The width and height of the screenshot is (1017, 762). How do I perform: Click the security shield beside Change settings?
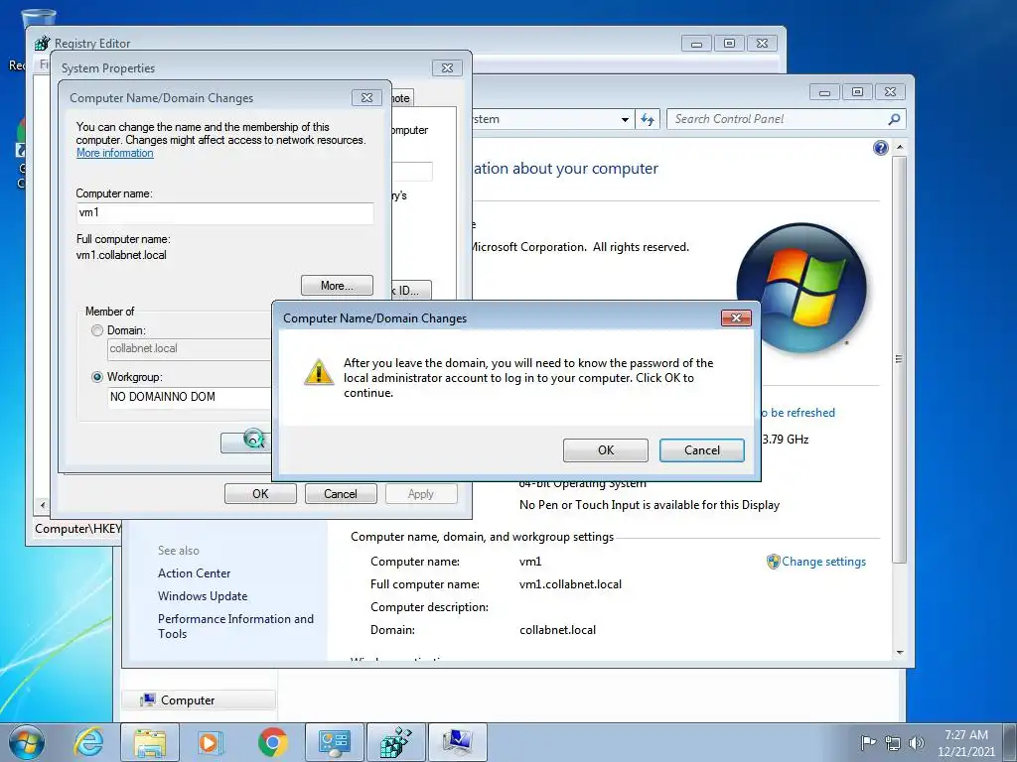click(x=773, y=562)
